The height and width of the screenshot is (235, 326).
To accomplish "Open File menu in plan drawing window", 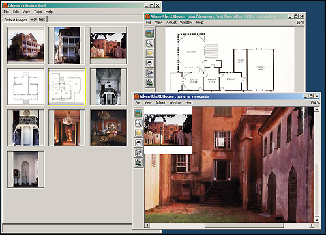I will click(x=149, y=23).
